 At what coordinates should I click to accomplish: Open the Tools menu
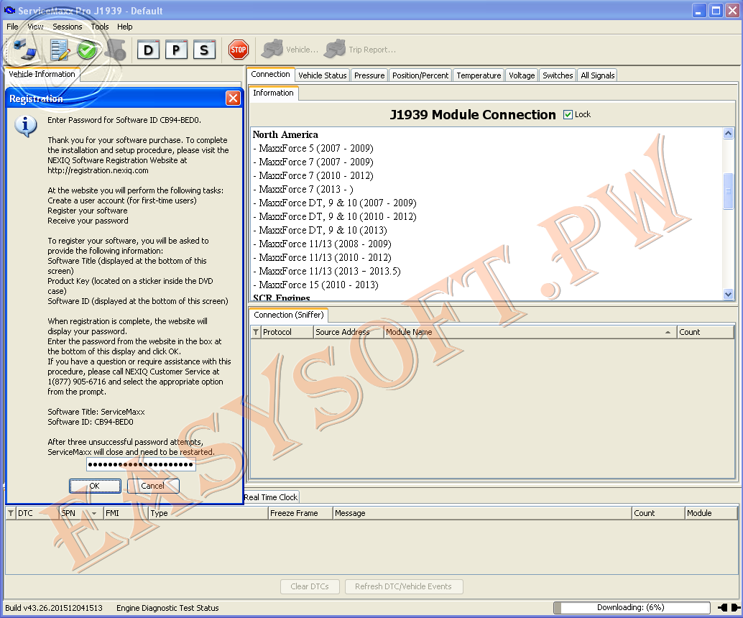(x=99, y=27)
